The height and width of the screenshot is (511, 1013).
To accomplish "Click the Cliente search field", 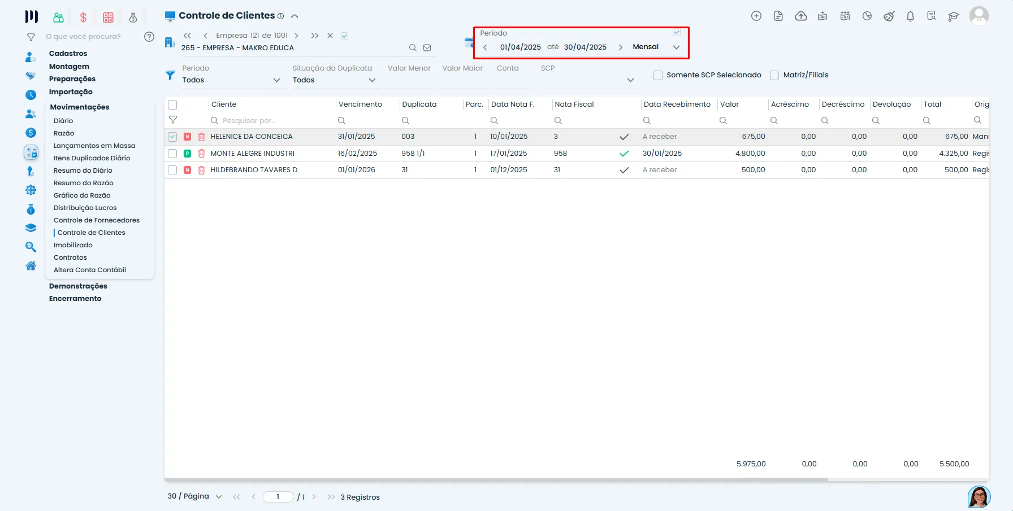I will click(271, 121).
